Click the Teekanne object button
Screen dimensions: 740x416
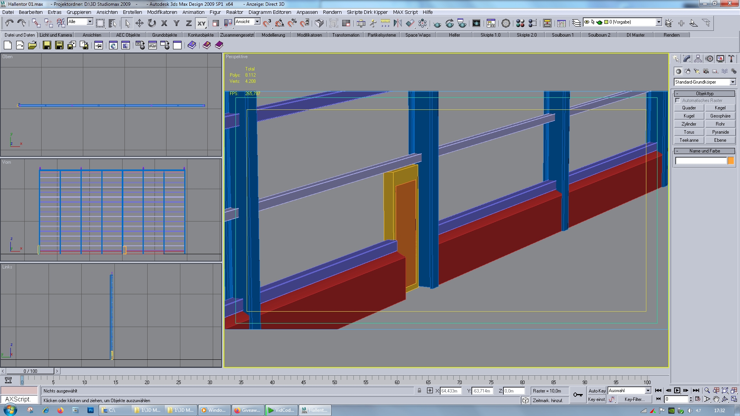[x=689, y=140]
